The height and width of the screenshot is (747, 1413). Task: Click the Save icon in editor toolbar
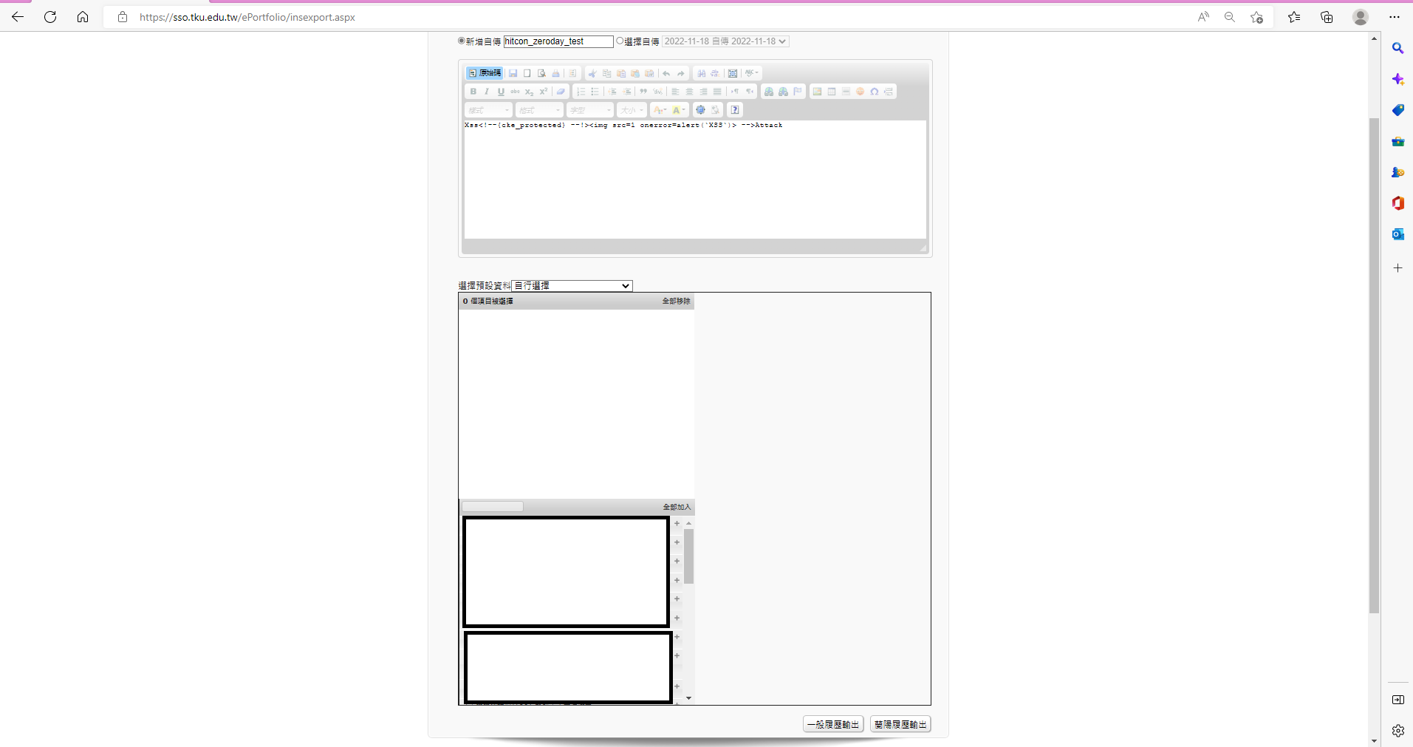pos(513,73)
